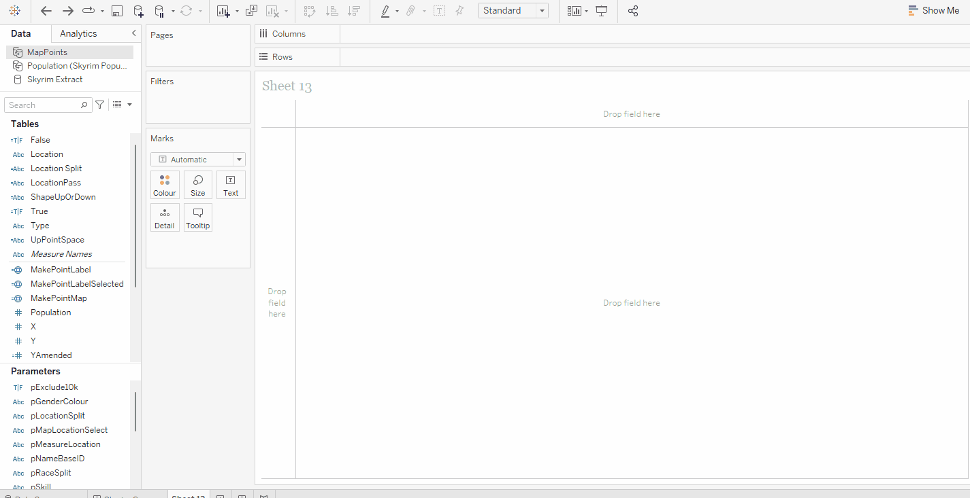Select the Skyrim Extract data source
This screenshot has height=498, width=970.
54,79
